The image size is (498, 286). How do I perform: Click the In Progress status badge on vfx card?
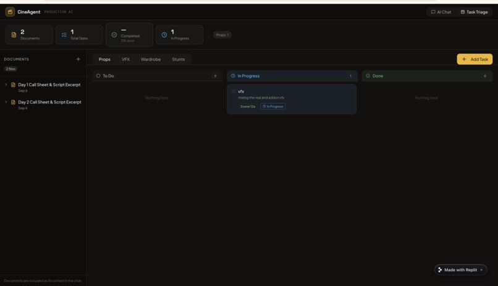[273, 107]
